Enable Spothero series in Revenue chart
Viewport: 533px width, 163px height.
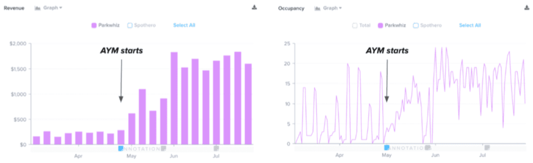pyautogui.click(x=141, y=25)
